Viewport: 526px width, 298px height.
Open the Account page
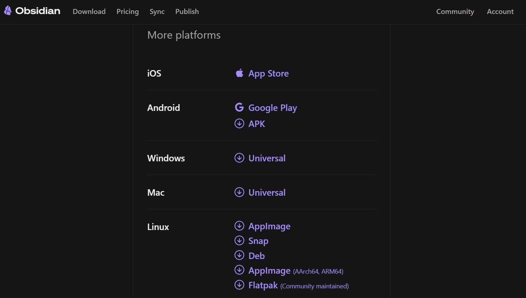[x=500, y=11]
